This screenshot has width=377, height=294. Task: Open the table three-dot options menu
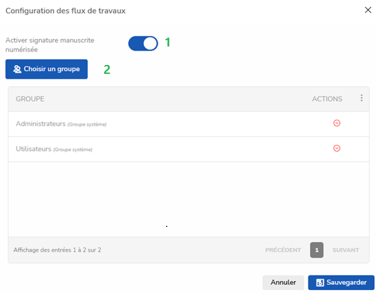[361, 98]
